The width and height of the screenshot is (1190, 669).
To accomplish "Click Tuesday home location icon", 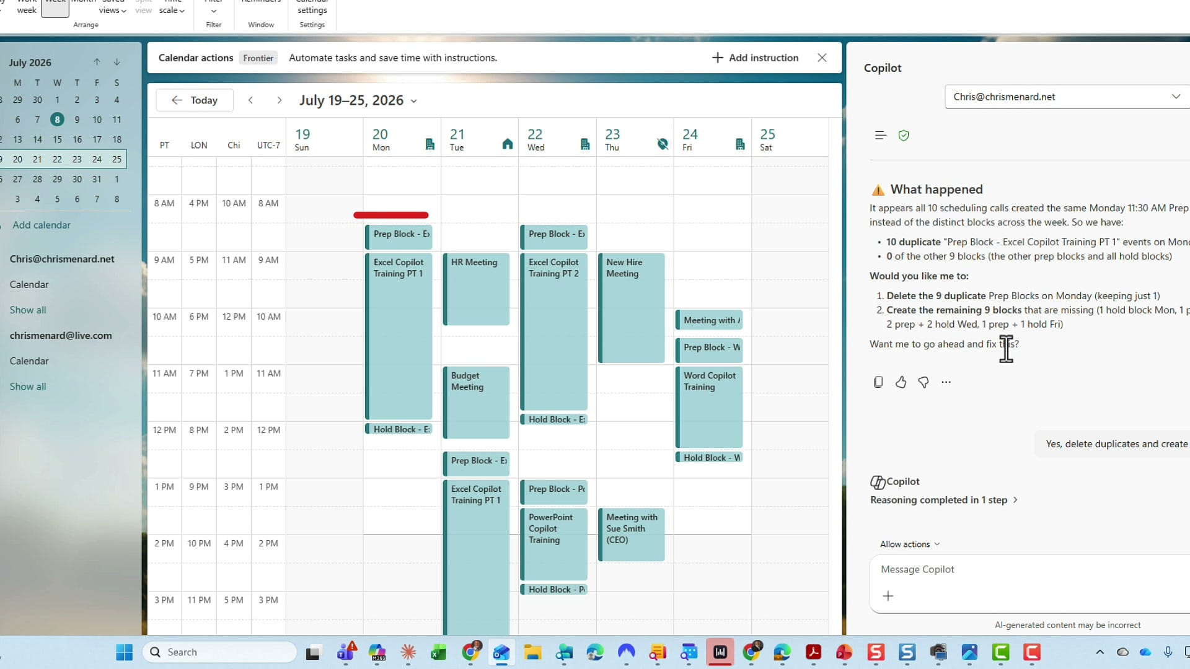I will click(x=507, y=144).
